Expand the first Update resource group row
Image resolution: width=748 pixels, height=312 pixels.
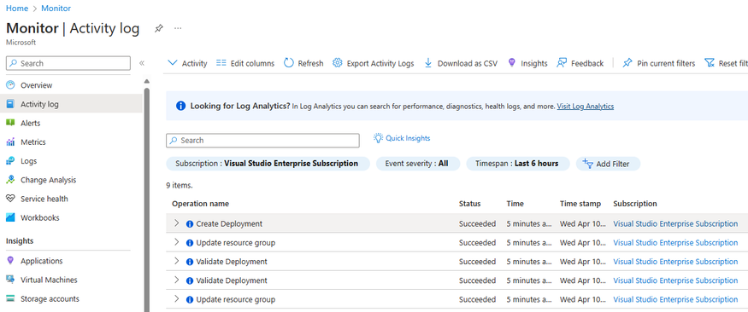(176, 242)
